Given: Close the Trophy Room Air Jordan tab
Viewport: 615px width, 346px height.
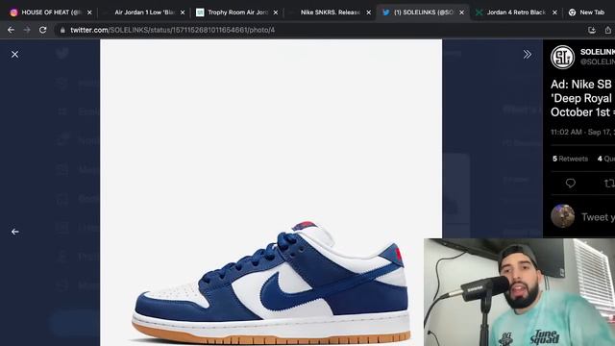Looking at the screenshot, I should (276, 12).
